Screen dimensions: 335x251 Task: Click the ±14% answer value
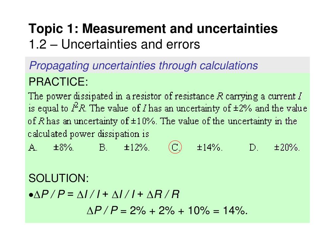[x=210, y=147]
